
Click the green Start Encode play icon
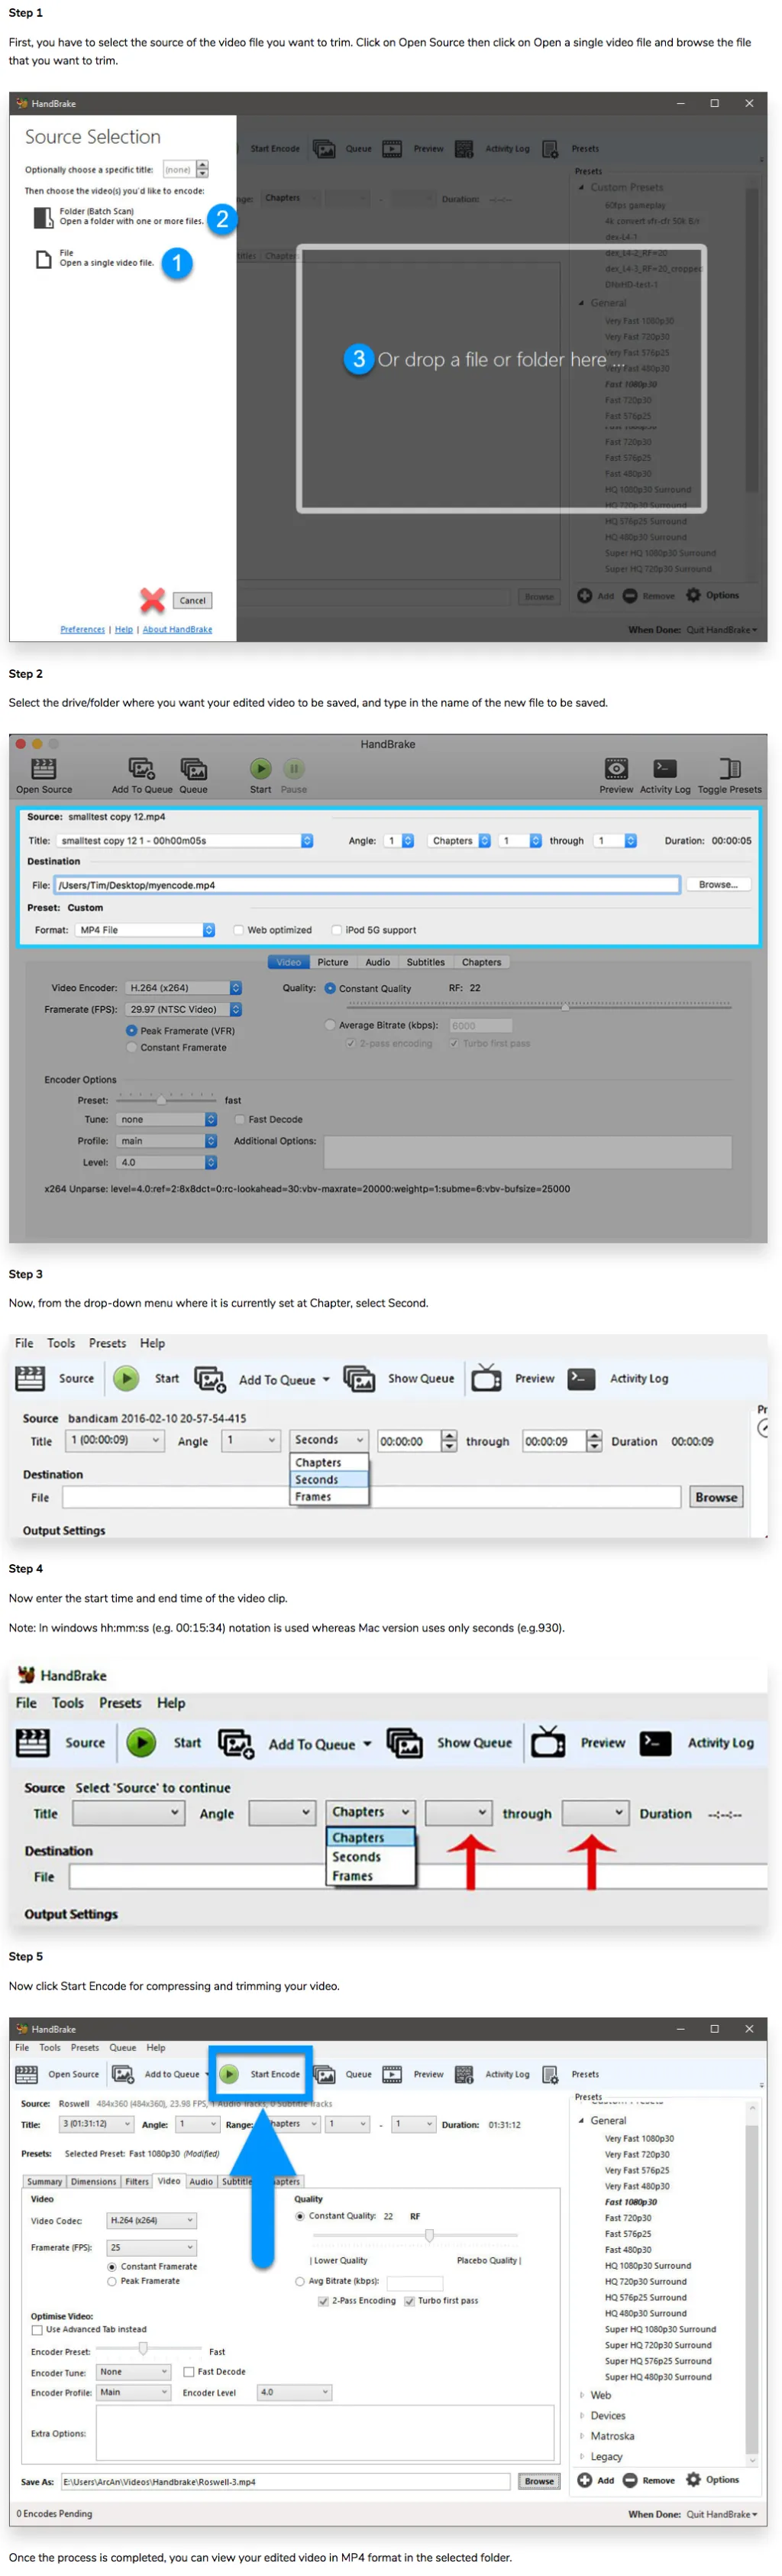coord(228,2073)
